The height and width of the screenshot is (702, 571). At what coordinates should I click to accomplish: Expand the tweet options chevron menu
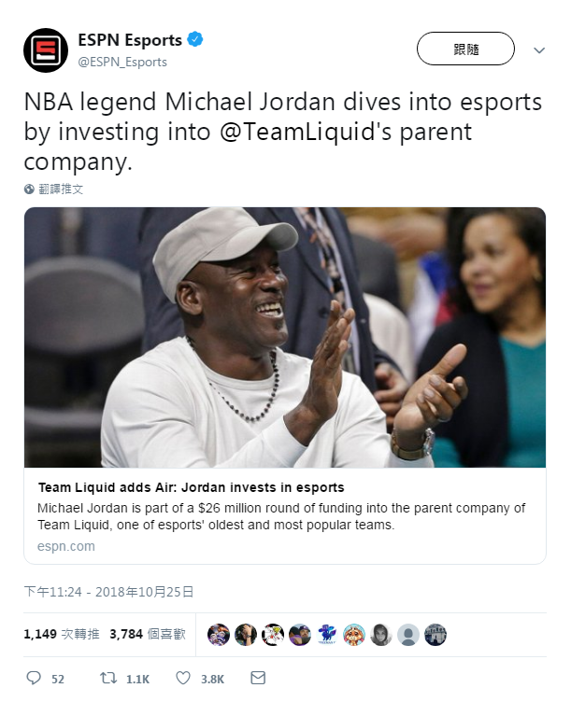click(x=539, y=49)
